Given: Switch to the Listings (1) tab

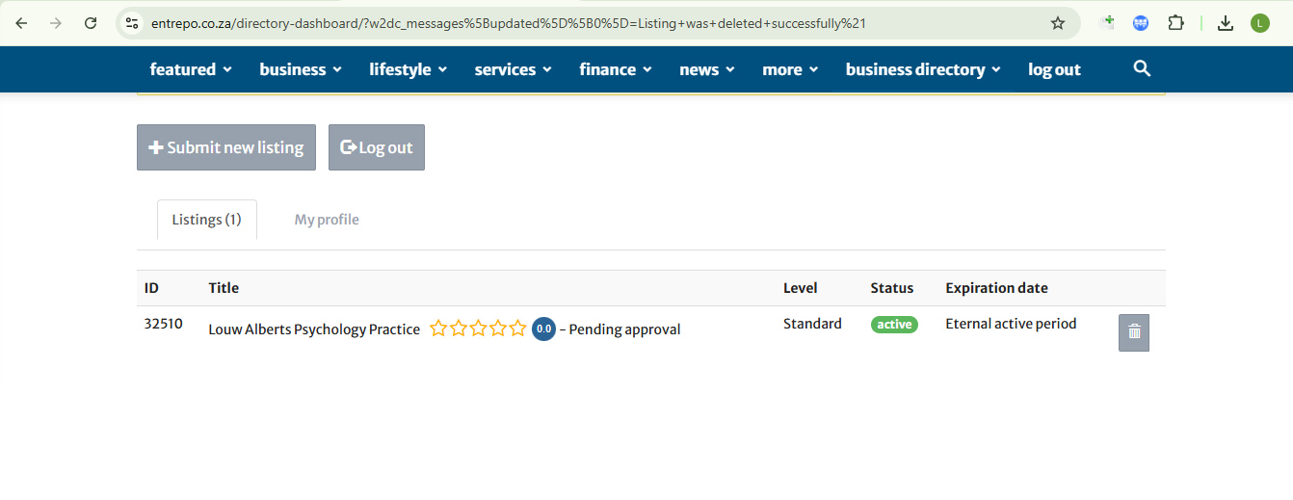Looking at the screenshot, I should point(207,220).
